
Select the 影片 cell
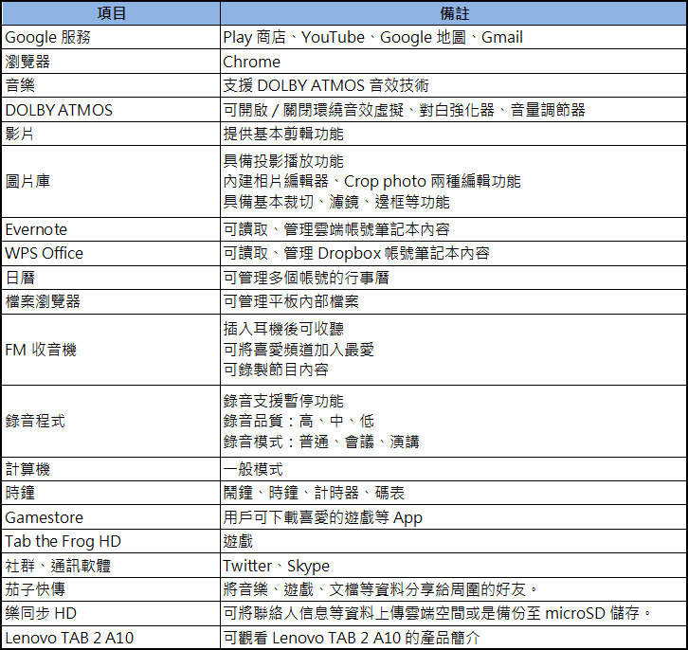point(111,134)
